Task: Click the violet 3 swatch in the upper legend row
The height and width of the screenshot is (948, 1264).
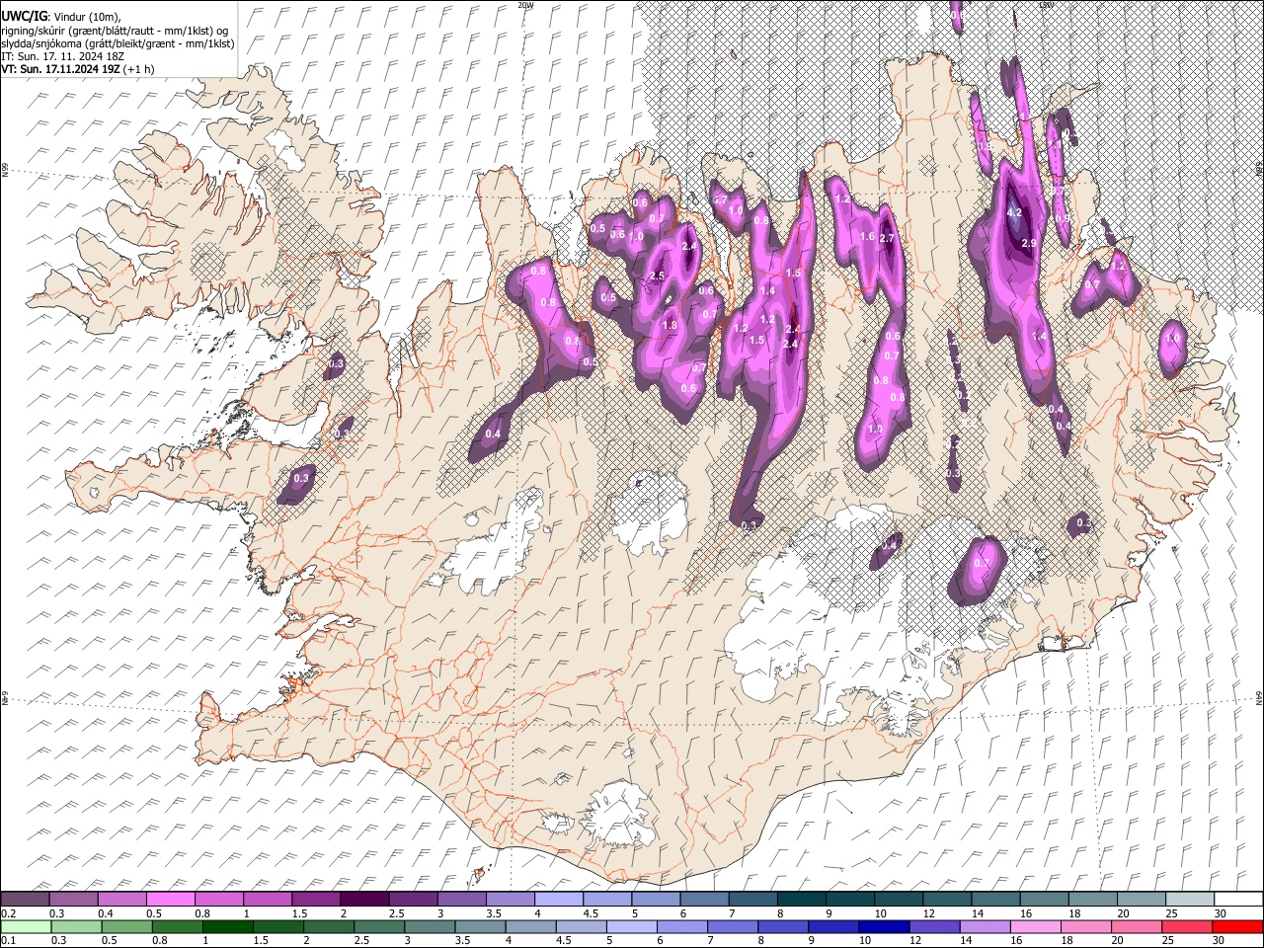Action: (461, 899)
